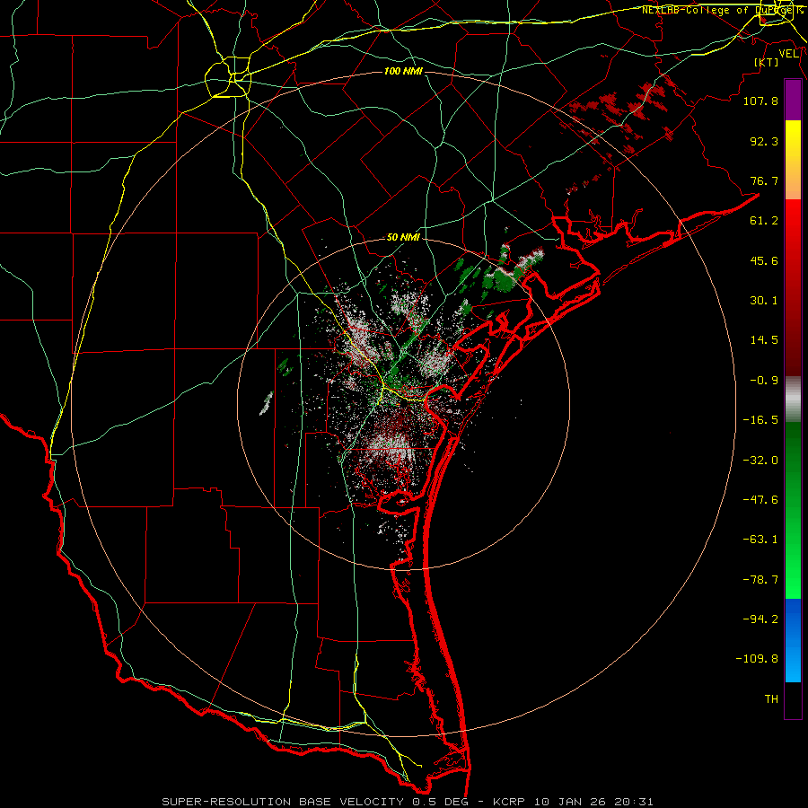The image size is (808, 808).
Task: Select the -78.7 legend value
Action: click(760, 580)
